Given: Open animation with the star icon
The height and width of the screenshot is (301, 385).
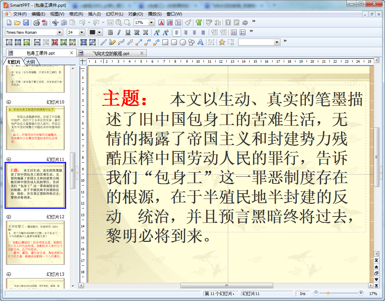Looking at the screenshot, I should pos(222,42).
